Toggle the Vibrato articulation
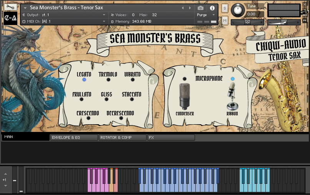This screenshot has height=195, width=310. pyautogui.click(x=133, y=80)
